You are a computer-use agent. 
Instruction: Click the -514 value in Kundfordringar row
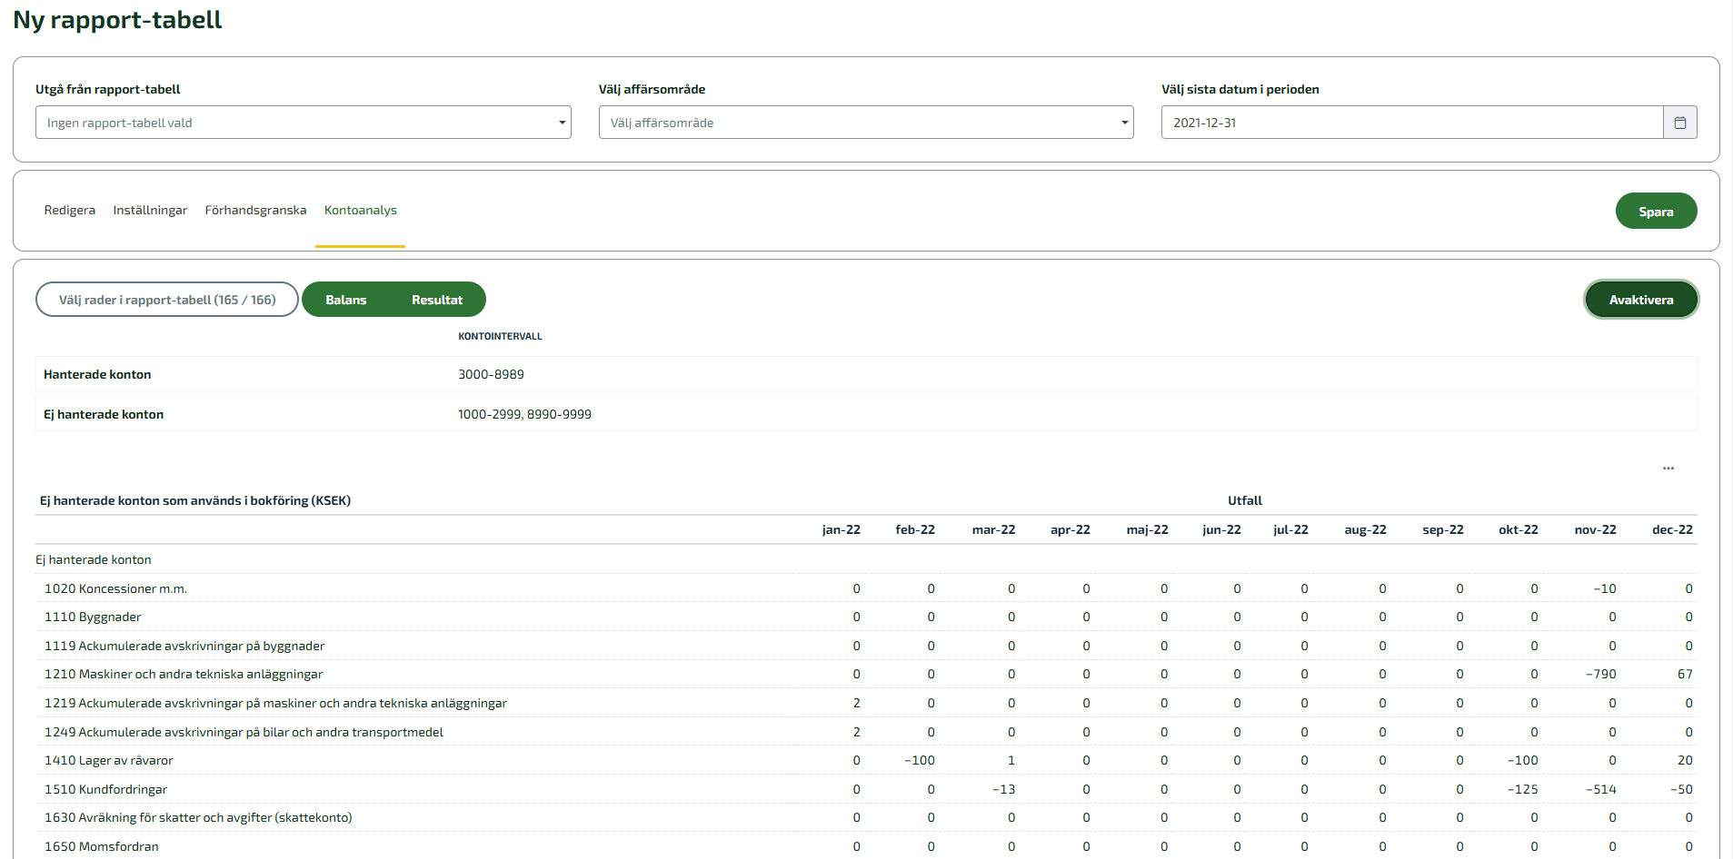coord(1601,789)
